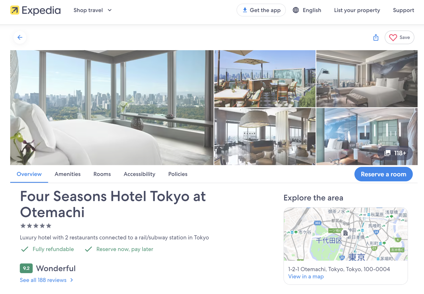Open the Rooms tab
The width and height of the screenshot is (424, 294).
[x=102, y=174]
